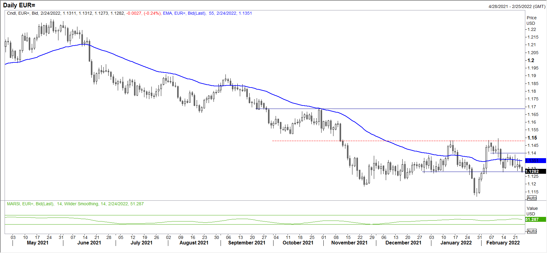The width and height of the screenshot is (547, 253).
Task: Click the date range 4/28/2021 - 2/25/2022 label
Action: click(x=517, y=6)
